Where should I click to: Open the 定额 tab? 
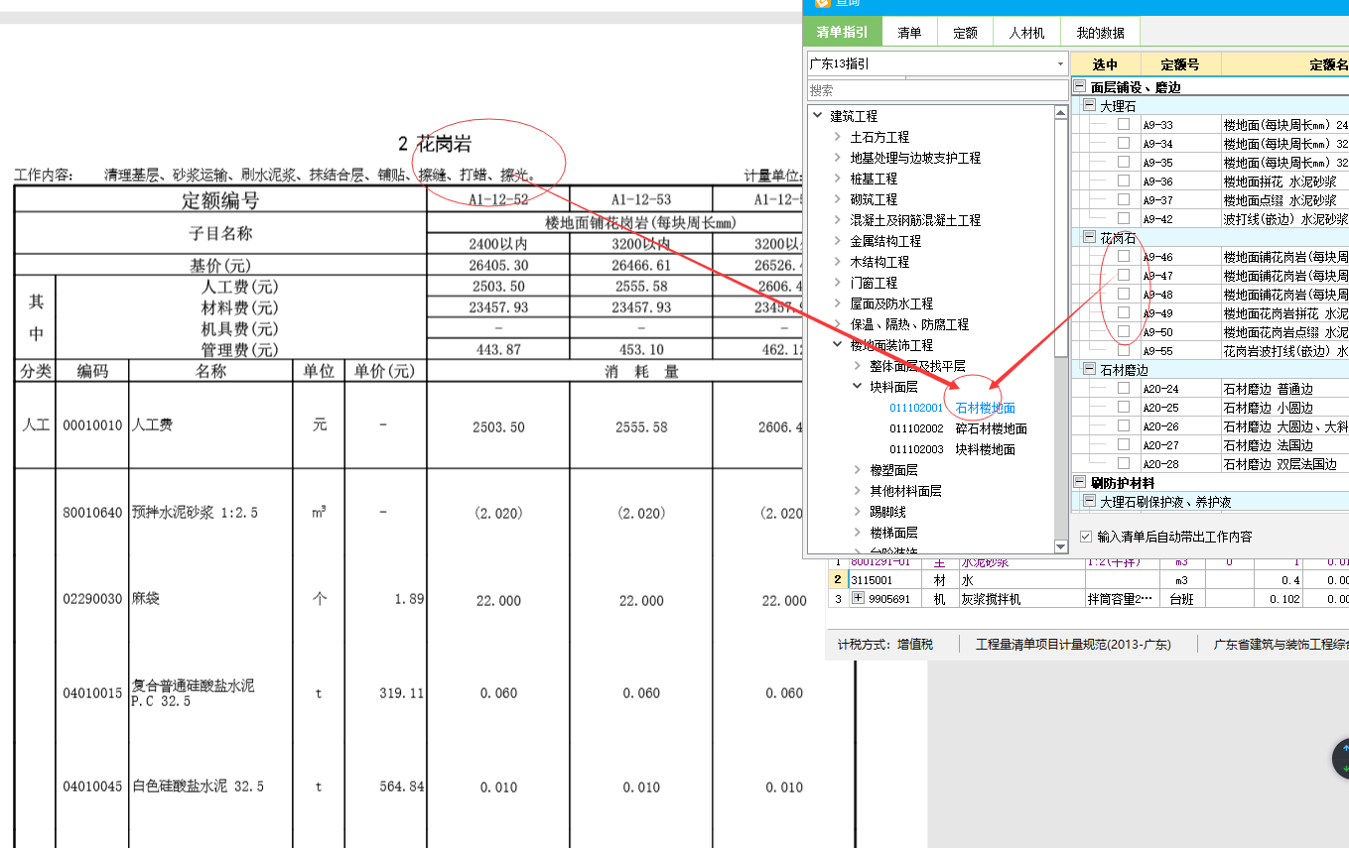coord(965,33)
